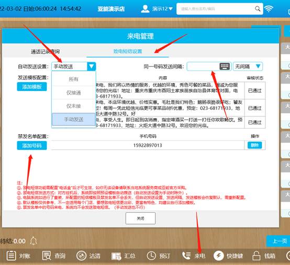The height and width of the screenshot is (265, 290).
Task: Click the 添加号码 button
Action: click(32, 145)
